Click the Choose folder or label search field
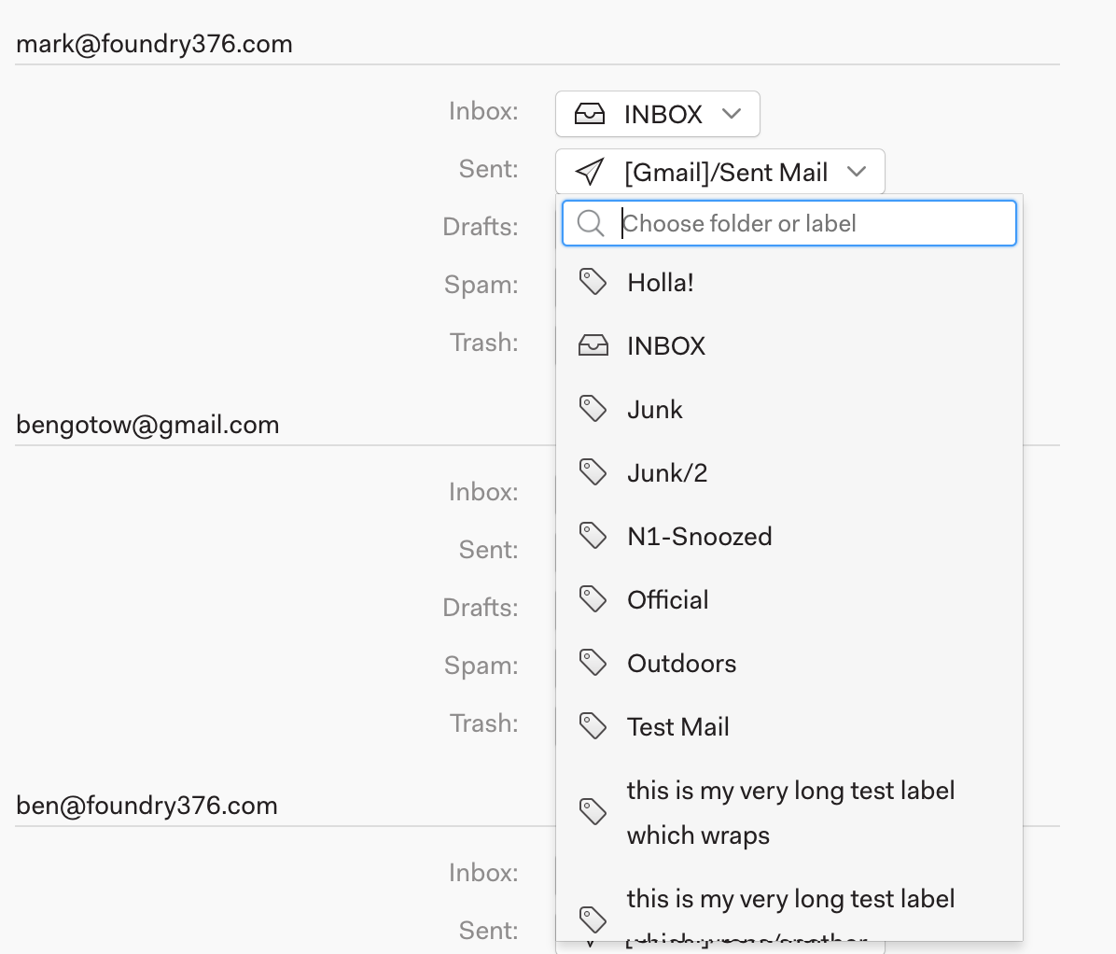 (788, 223)
